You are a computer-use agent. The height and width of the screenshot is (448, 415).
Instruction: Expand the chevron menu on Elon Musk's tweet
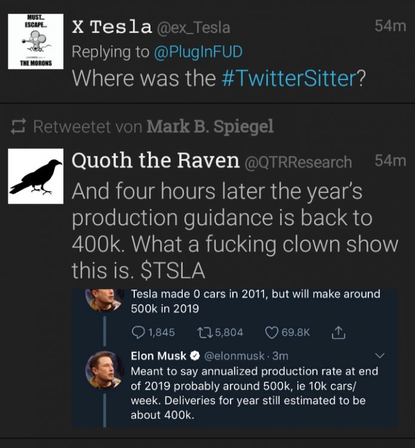tap(376, 357)
